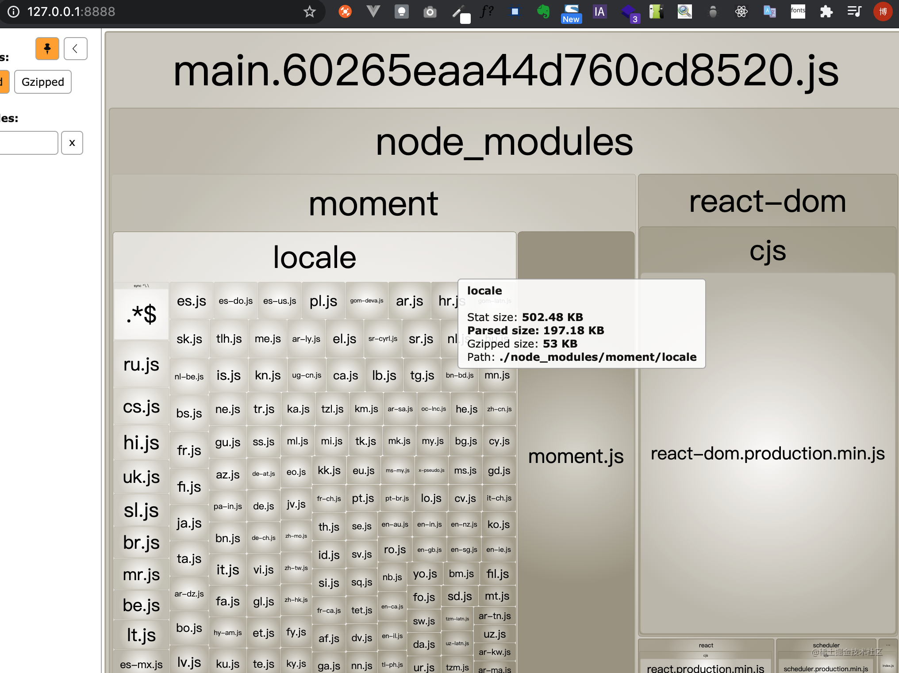This screenshot has width=899, height=673.
Task: Click the tlh.js locale block
Action: point(229,339)
